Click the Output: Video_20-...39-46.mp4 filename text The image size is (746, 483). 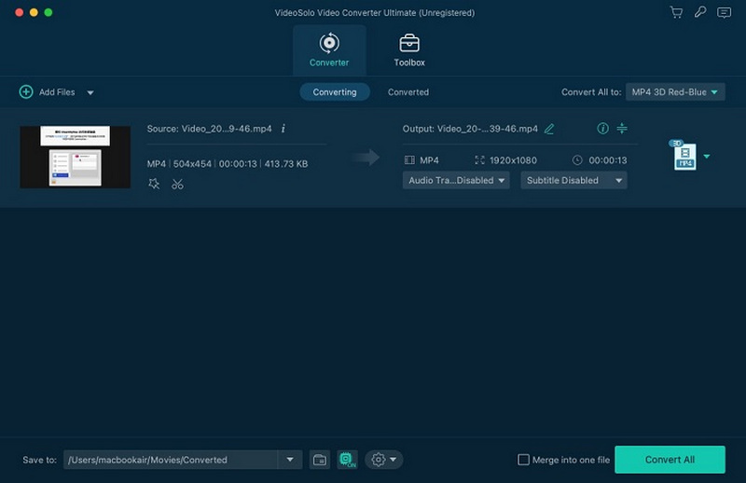(x=470, y=129)
